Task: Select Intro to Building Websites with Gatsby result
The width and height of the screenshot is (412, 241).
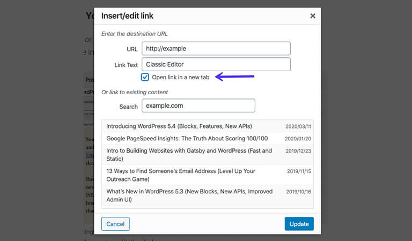Action: (x=208, y=155)
